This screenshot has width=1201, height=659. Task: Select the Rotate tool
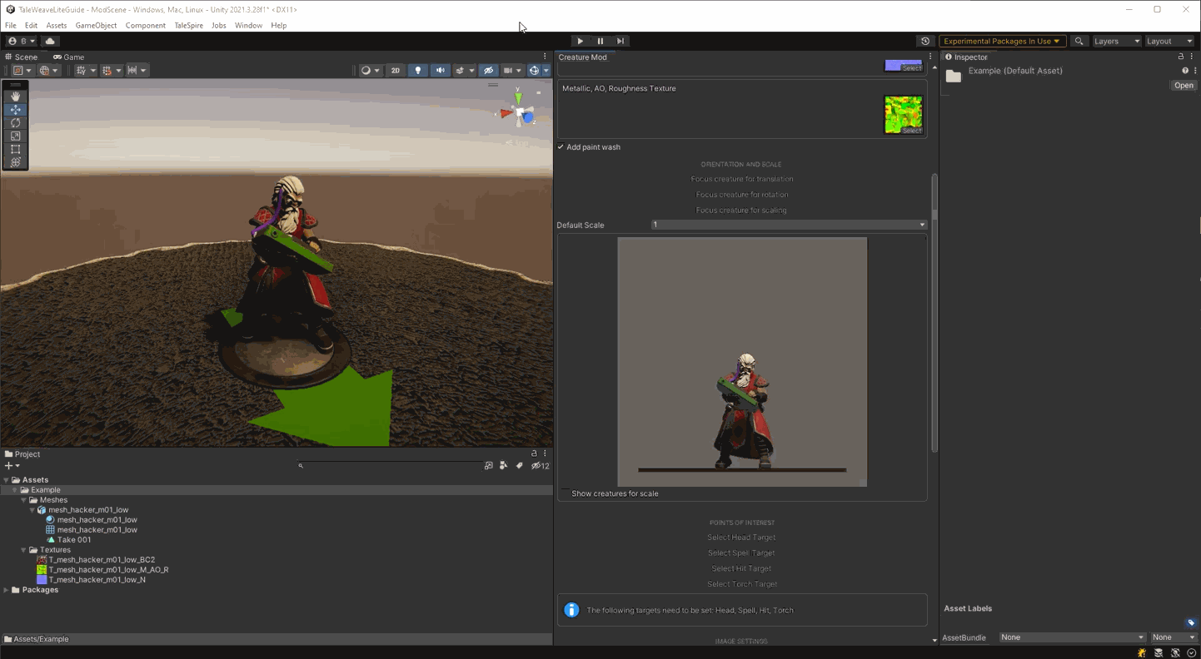15,123
